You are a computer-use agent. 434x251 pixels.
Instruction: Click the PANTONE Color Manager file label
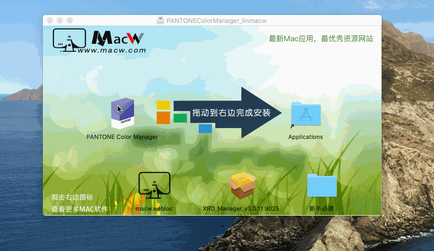coord(122,137)
